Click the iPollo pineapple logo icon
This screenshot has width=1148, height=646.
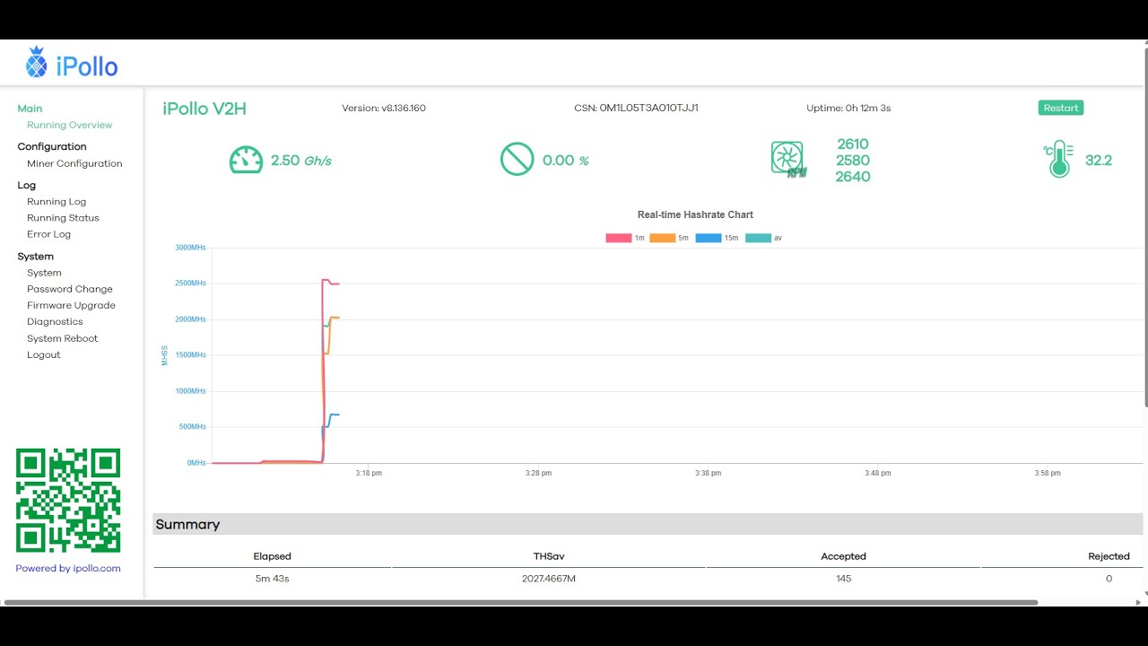pos(36,63)
